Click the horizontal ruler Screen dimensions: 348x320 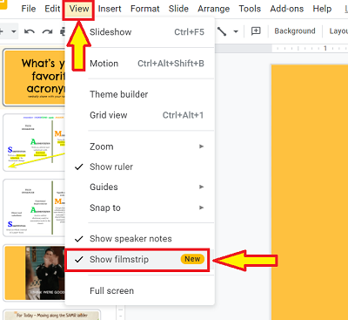[310, 48]
